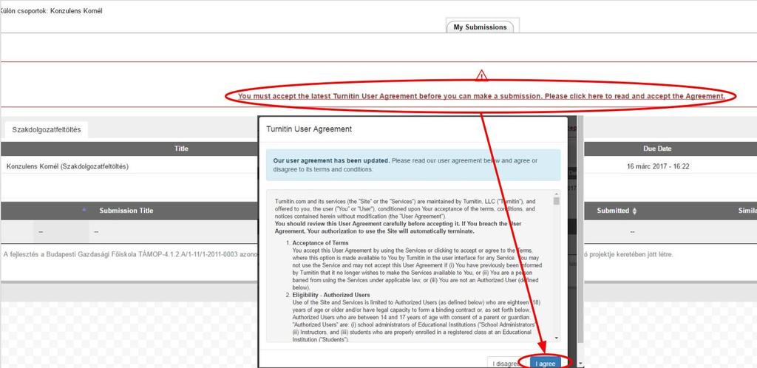The width and height of the screenshot is (757, 368).
Task: Click the Title column header
Action: pyautogui.click(x=181, y=149)
